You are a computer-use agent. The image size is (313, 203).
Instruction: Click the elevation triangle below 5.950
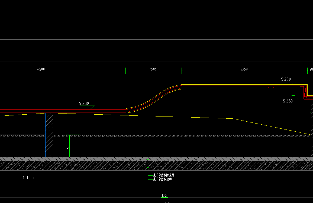[x=293, y=83]
